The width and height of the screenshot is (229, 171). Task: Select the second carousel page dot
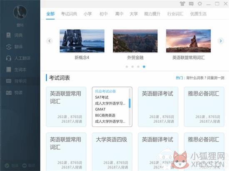(x=132, y=67)
